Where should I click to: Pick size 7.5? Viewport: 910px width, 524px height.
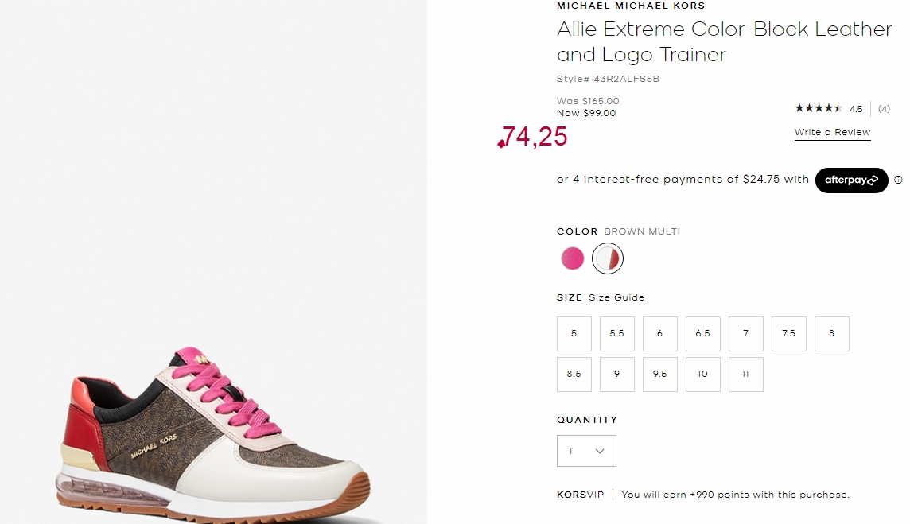click(x=789, y=334)
